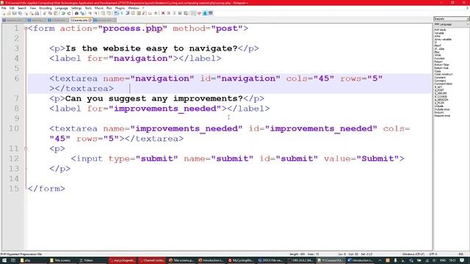Toggle Synchronize Vertical Scrolling
This screenshot has height=264, width=470.
point(103,13)
